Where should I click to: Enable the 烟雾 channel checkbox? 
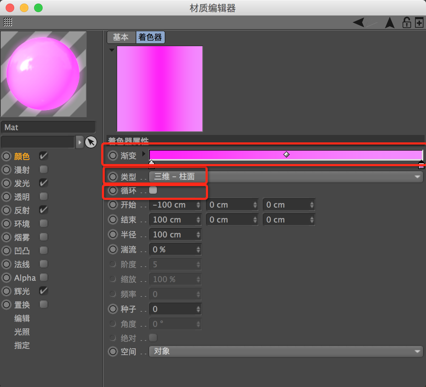click(43, 237)
